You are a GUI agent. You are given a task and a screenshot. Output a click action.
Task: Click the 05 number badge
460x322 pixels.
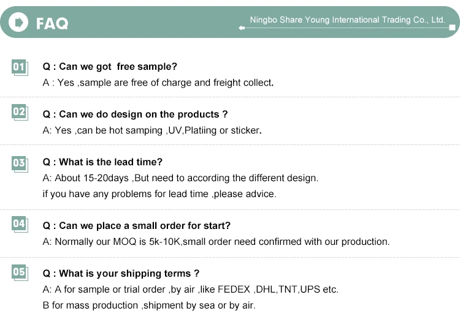tap(19, 272)
